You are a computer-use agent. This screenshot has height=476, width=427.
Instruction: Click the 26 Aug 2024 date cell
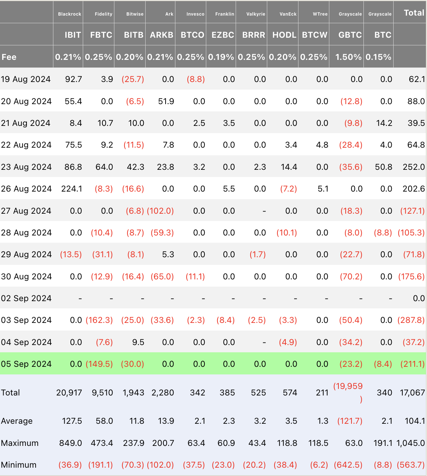[x=26, y=189]
